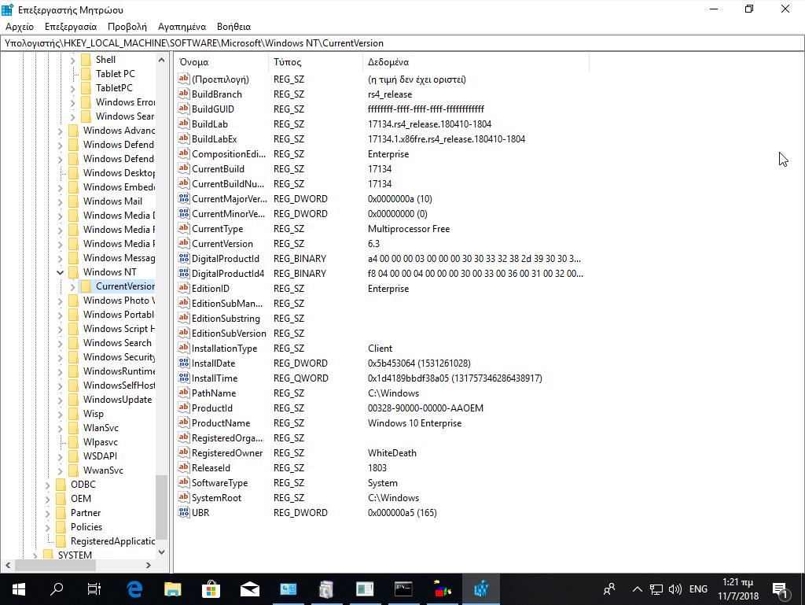Click the tree horizontal scroll left arrow

[8, 566]
